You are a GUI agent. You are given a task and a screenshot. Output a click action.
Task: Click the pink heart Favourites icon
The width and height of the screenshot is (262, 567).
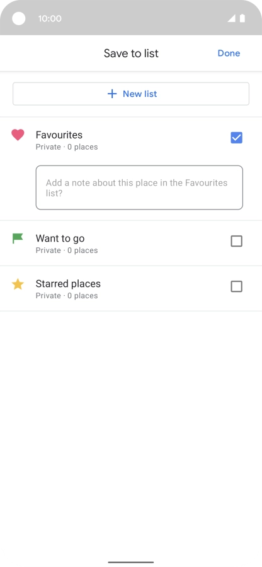18,135
